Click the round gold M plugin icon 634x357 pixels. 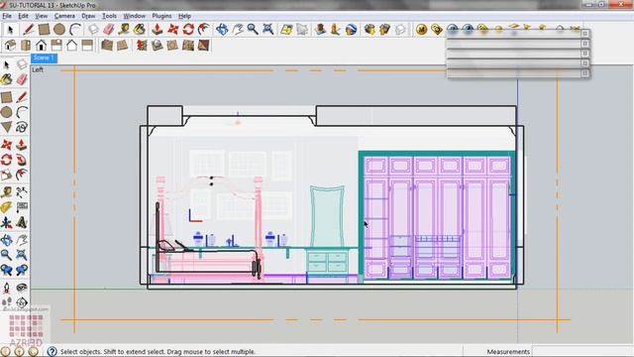click(x=421, y=30)
